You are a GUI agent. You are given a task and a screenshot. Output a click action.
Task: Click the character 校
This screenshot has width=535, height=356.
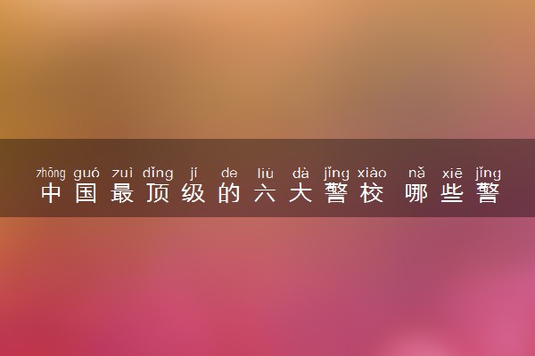[372, 193]
